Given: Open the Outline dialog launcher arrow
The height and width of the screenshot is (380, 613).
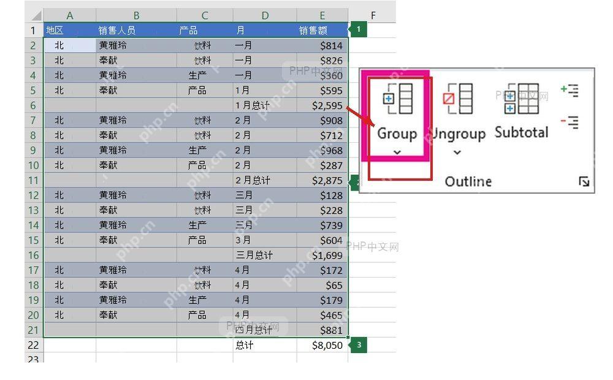Looking at the screenshot, I should [584, 181].
